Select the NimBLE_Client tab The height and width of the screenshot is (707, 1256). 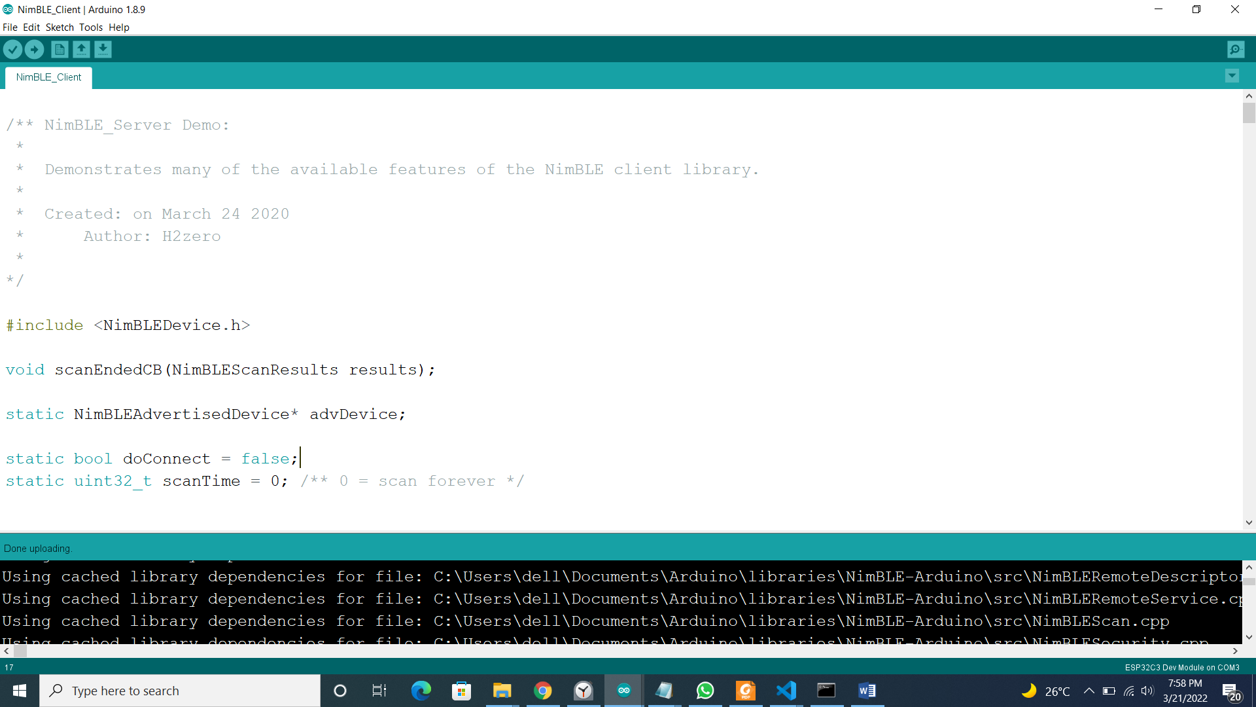coord(48,77)
